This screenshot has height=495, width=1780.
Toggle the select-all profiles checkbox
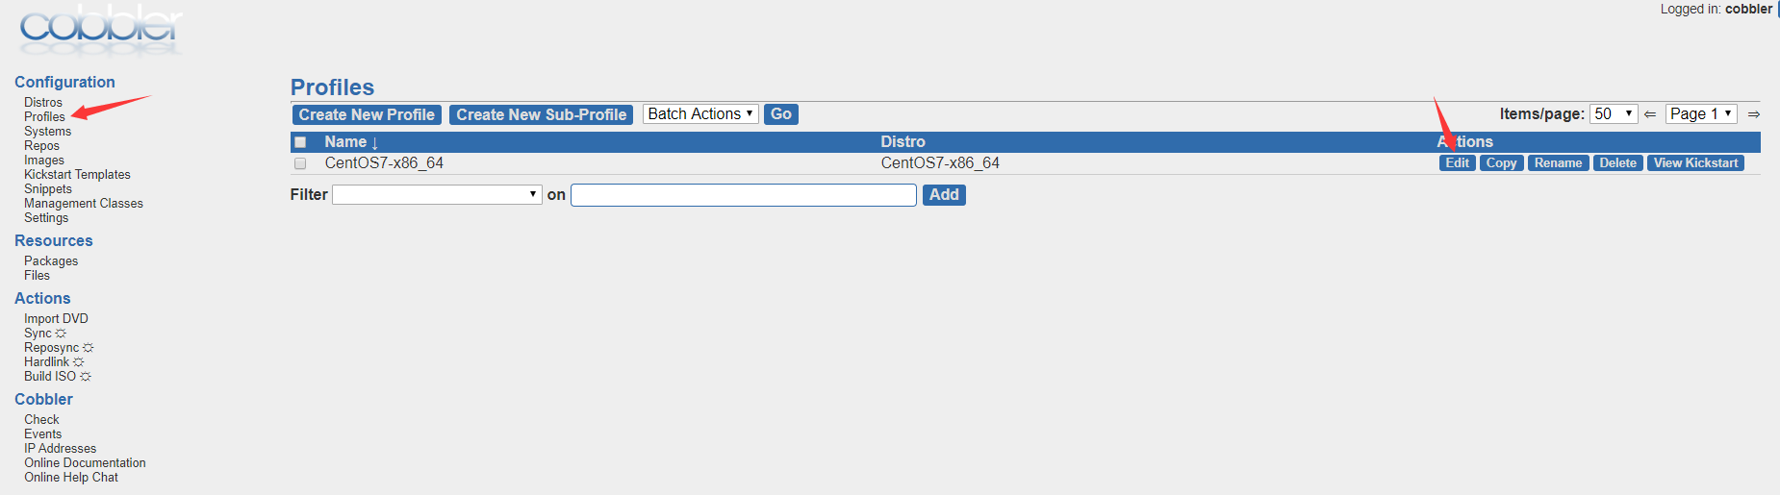[x=300, y=142]
